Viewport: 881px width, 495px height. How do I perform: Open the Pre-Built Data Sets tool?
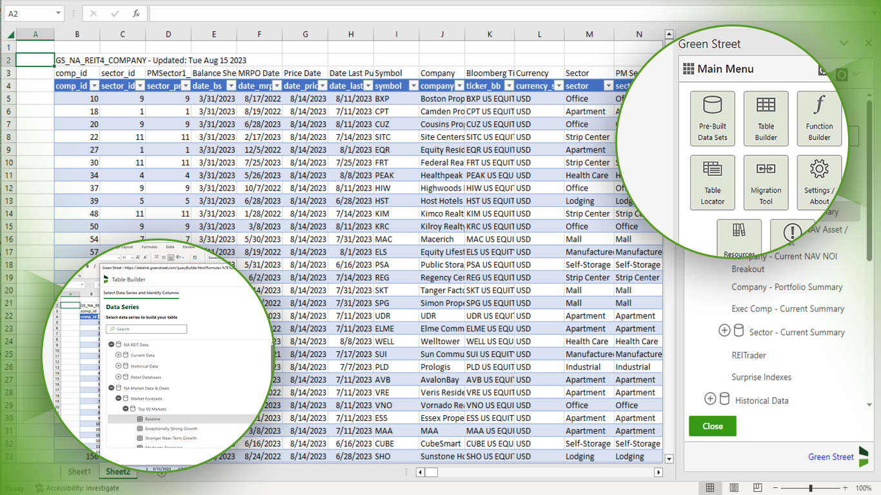pos(713,119)
